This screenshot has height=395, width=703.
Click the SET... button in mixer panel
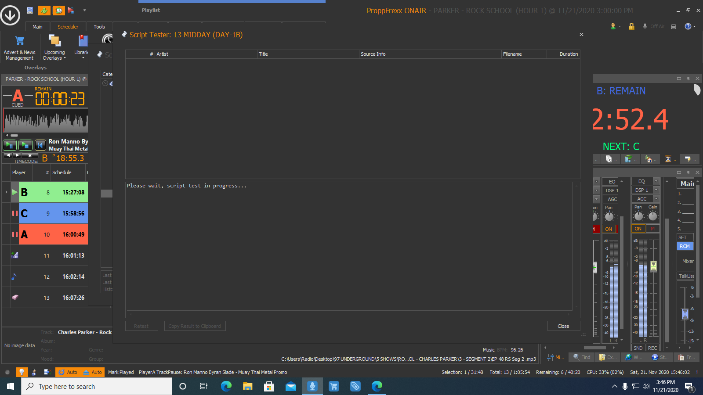pos(685,237)
